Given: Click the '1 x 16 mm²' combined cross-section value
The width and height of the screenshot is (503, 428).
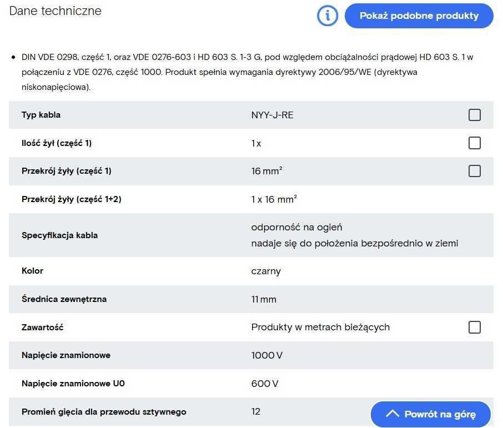Looking at the screenshot, I should [x=274, y=199].
